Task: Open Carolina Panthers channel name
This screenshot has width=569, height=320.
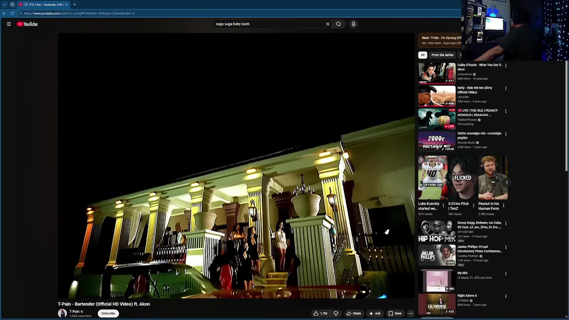Action: pos(468,256)
